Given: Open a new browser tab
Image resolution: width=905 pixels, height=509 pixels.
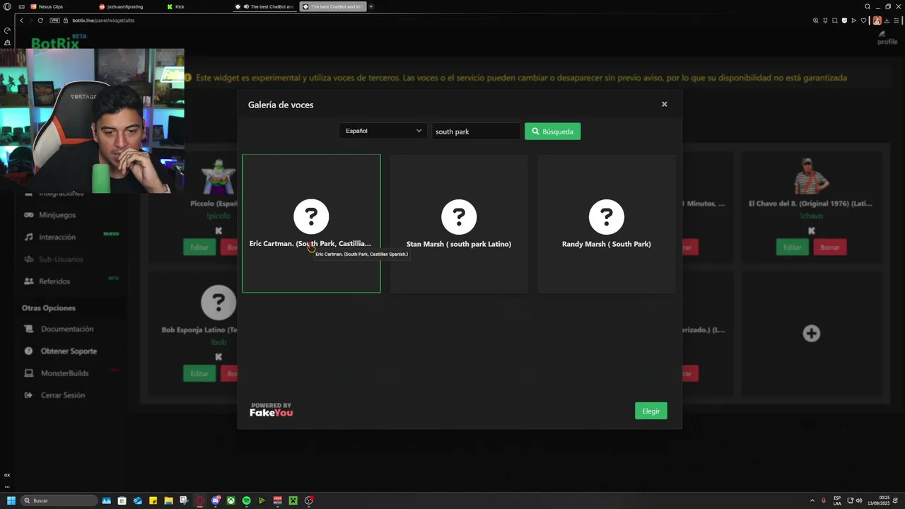Looking at the screenshot, I should (371, 6).
